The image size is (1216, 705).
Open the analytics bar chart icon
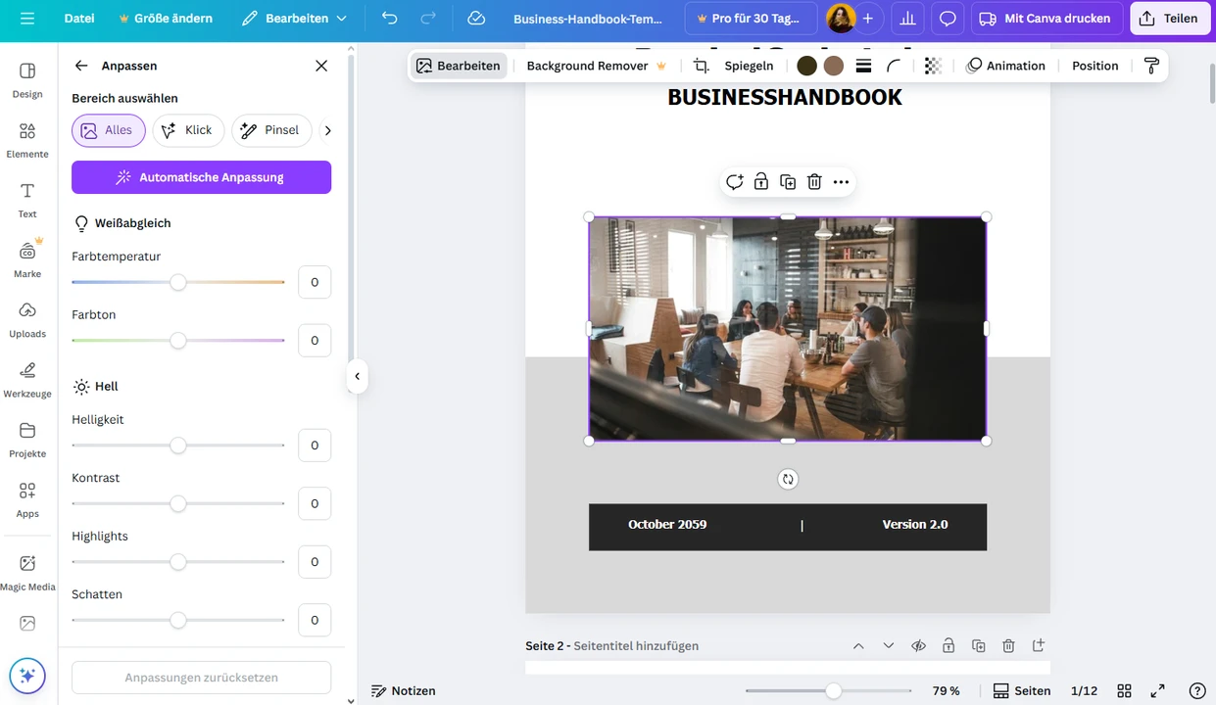(908, 19)
